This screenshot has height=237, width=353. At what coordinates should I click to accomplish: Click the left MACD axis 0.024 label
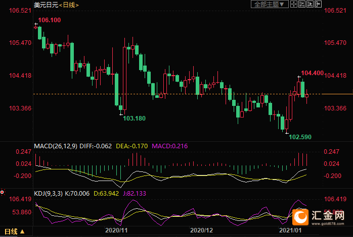[24, 164]
